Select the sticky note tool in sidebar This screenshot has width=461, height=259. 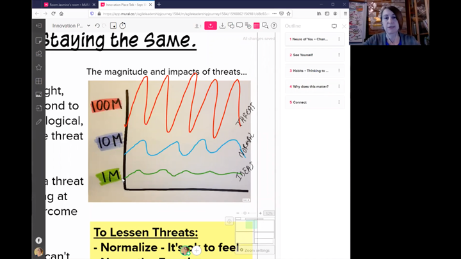[x=38, y=40]
